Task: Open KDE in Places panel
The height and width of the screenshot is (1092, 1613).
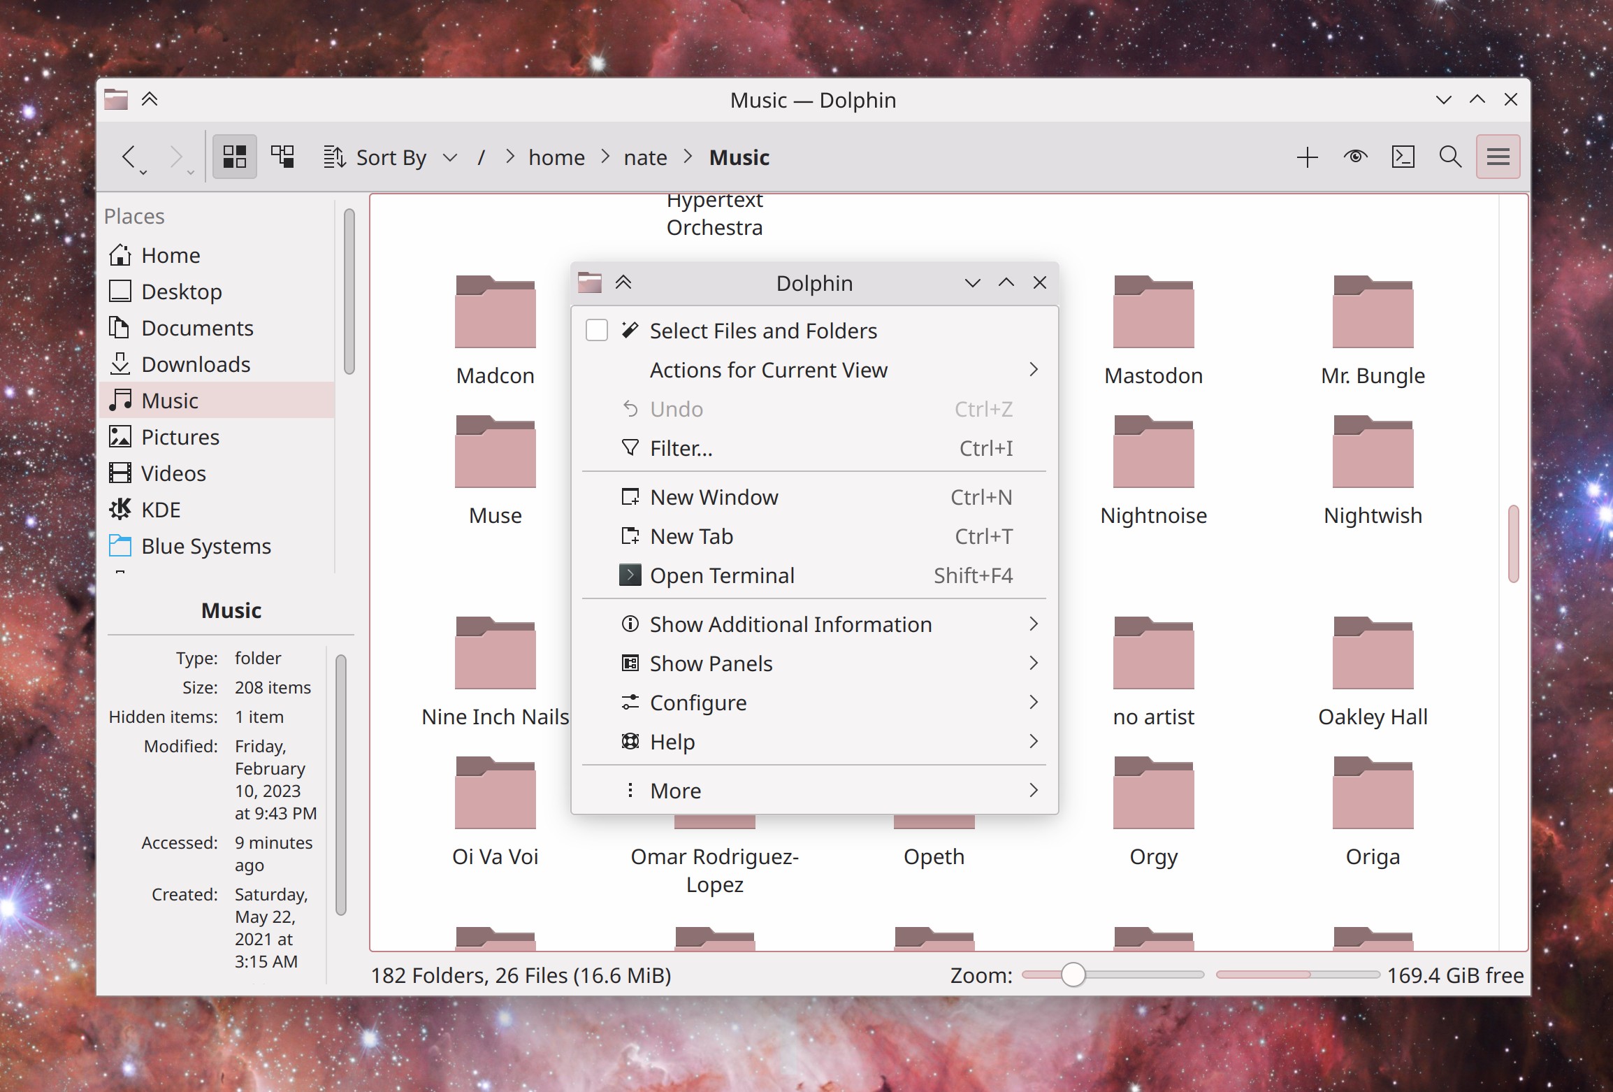Action: [217, 510]
